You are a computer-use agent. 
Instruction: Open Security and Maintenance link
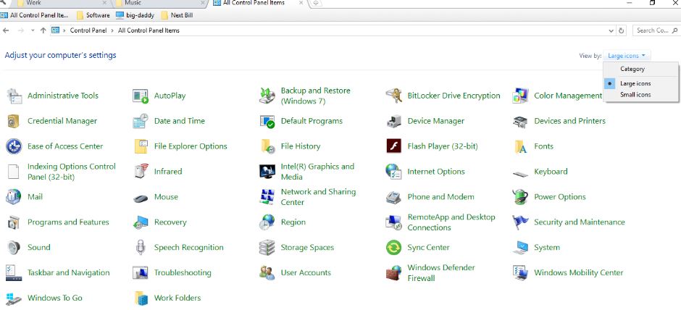[580, 222]
